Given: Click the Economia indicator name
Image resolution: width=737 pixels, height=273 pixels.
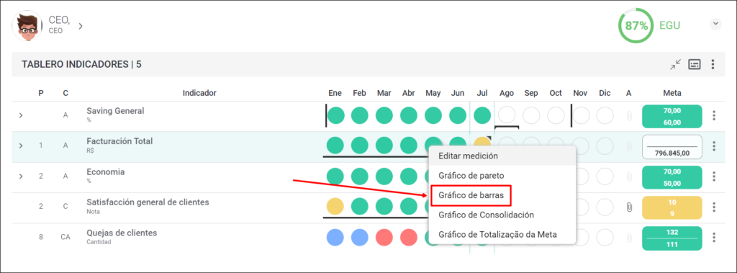Looking at the screenshot, I should tap(105, 172).
